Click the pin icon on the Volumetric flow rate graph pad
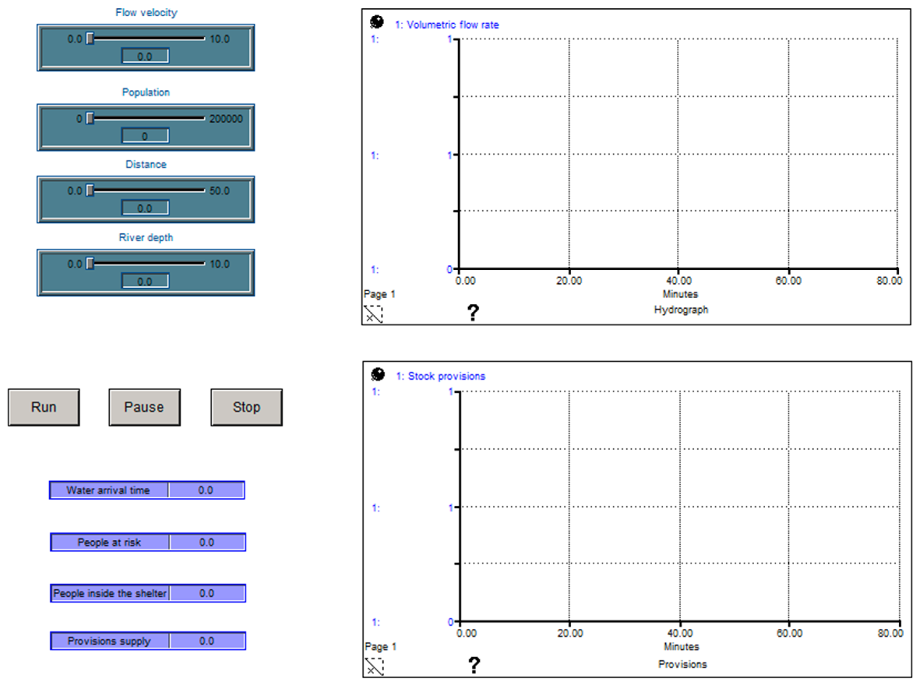Image resolution: width=921 pixels, height=687 pixels. pyautogui.click(x=376, y=22)
